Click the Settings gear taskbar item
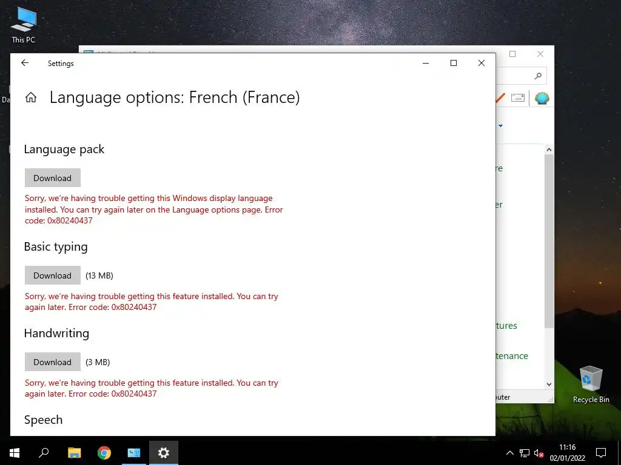The width and height of the screenshot is (621, 465). (164, 453)
